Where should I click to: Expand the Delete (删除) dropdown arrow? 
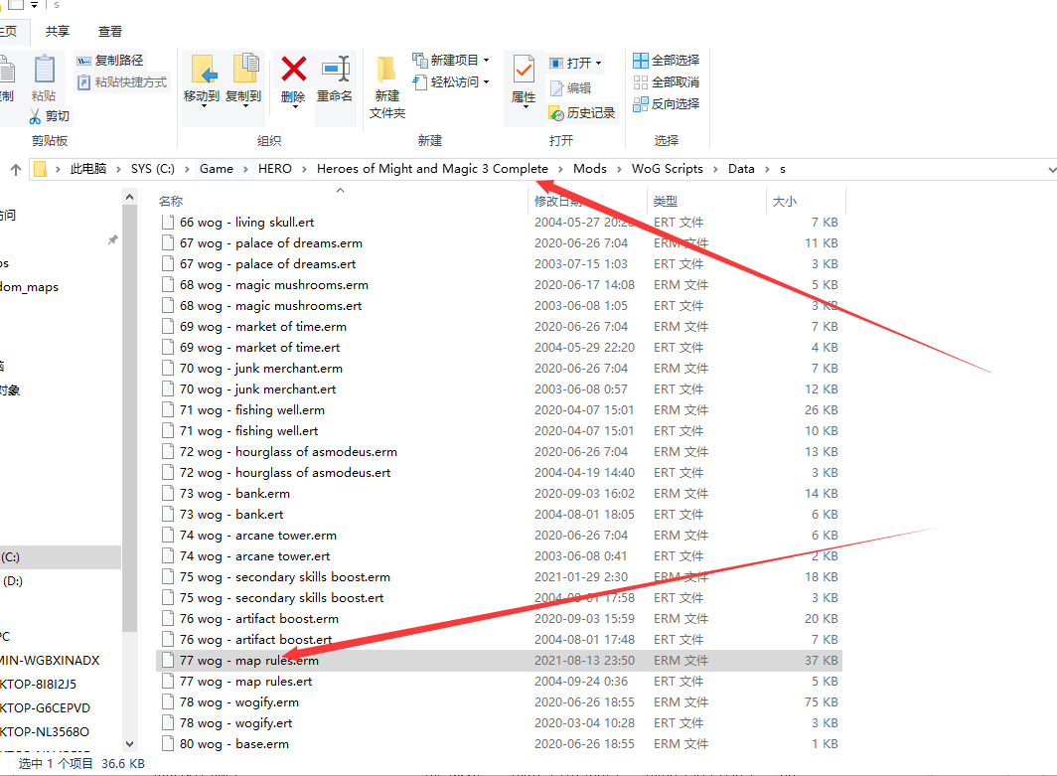click(x=294, y=106)
